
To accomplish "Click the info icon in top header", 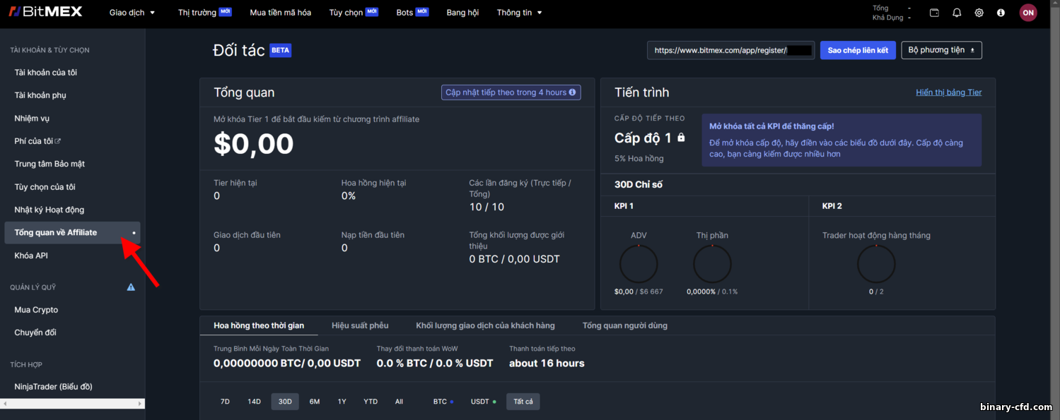I will pos(1001,13).
